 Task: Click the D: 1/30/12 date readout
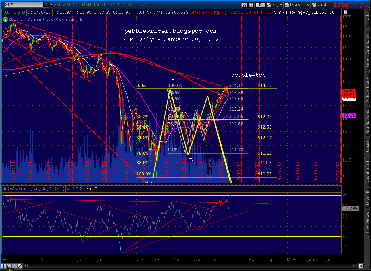39,12
